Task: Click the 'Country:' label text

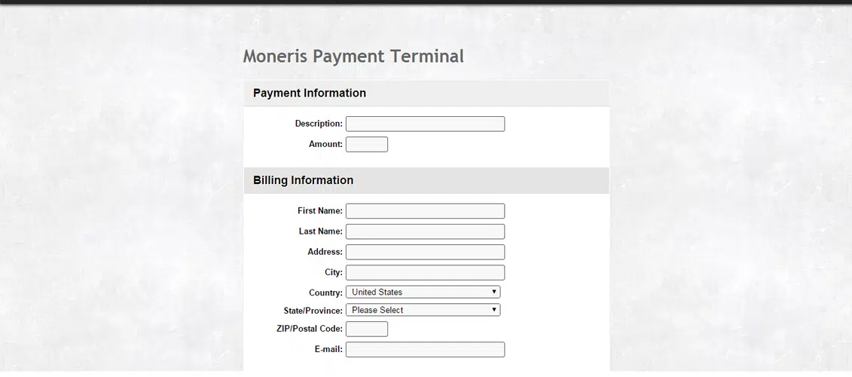Action: pos(325,293)
